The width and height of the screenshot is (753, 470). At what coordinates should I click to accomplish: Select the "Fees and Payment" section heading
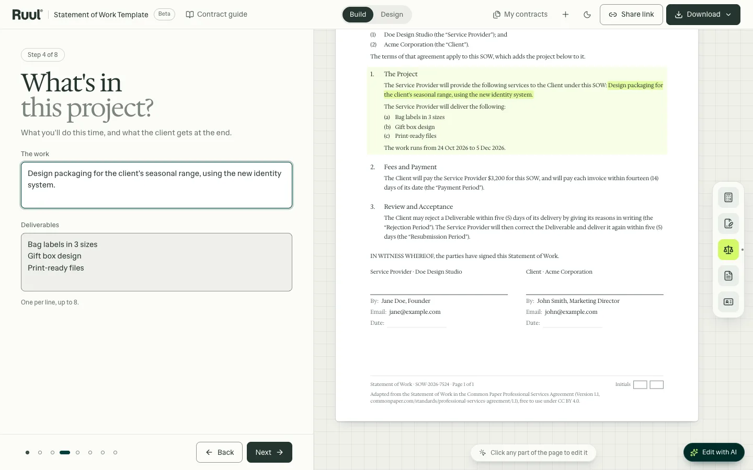[x=410, y=167]
